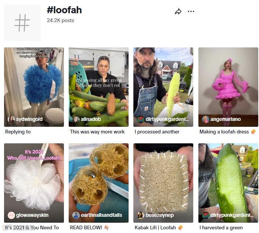Click the hashtag placeholder image
The width and height of the screenshot is (259, 233).
[22, 23]
